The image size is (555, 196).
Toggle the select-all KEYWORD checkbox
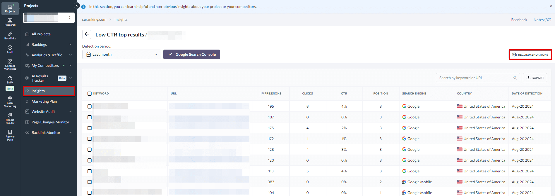90,94
